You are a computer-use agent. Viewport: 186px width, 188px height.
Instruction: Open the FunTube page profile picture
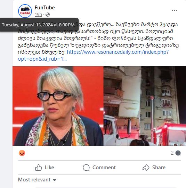pos(25,11)
